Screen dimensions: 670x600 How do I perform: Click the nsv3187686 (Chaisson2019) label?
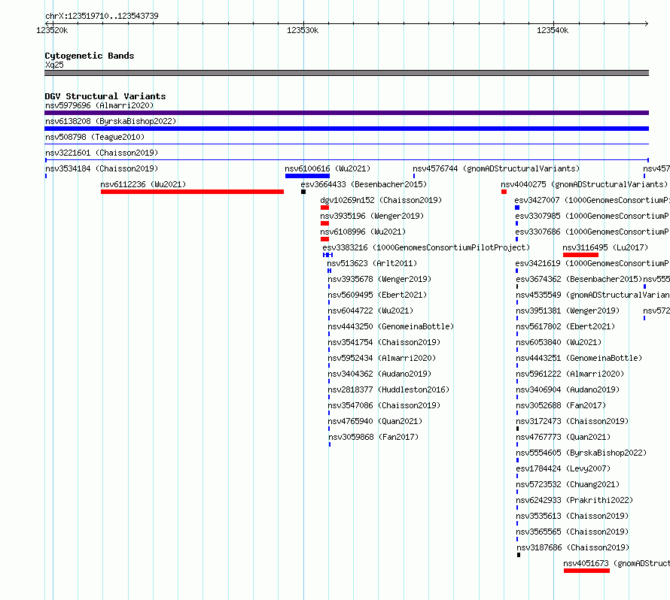[574, 547]
